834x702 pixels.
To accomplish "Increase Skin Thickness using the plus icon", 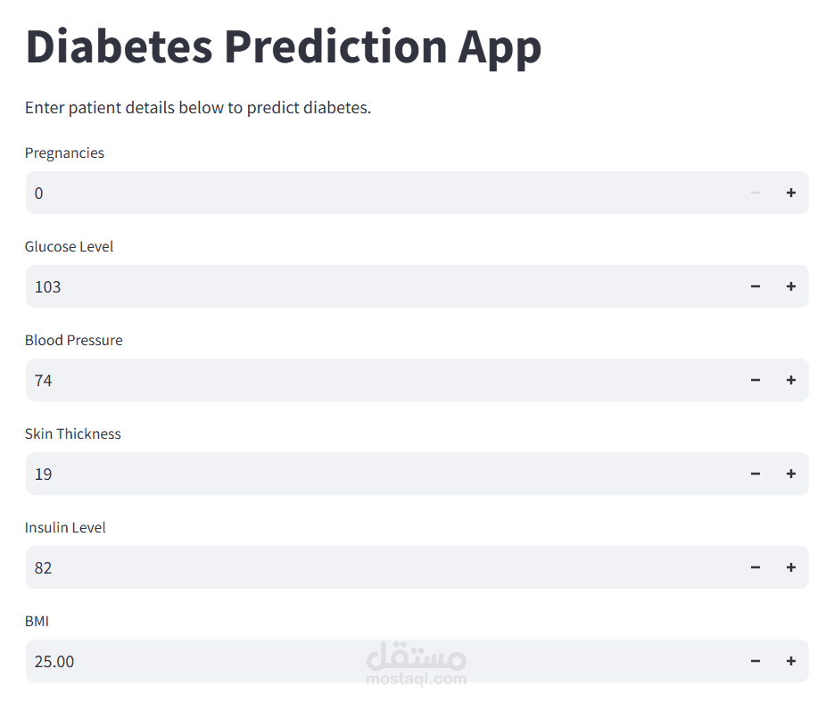I will 790,474.
